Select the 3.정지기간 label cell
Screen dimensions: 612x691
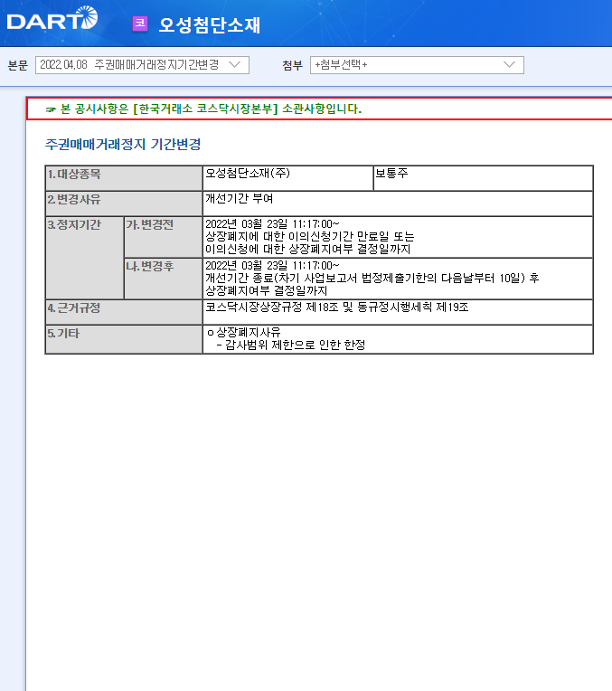click(x=85, y=258)
